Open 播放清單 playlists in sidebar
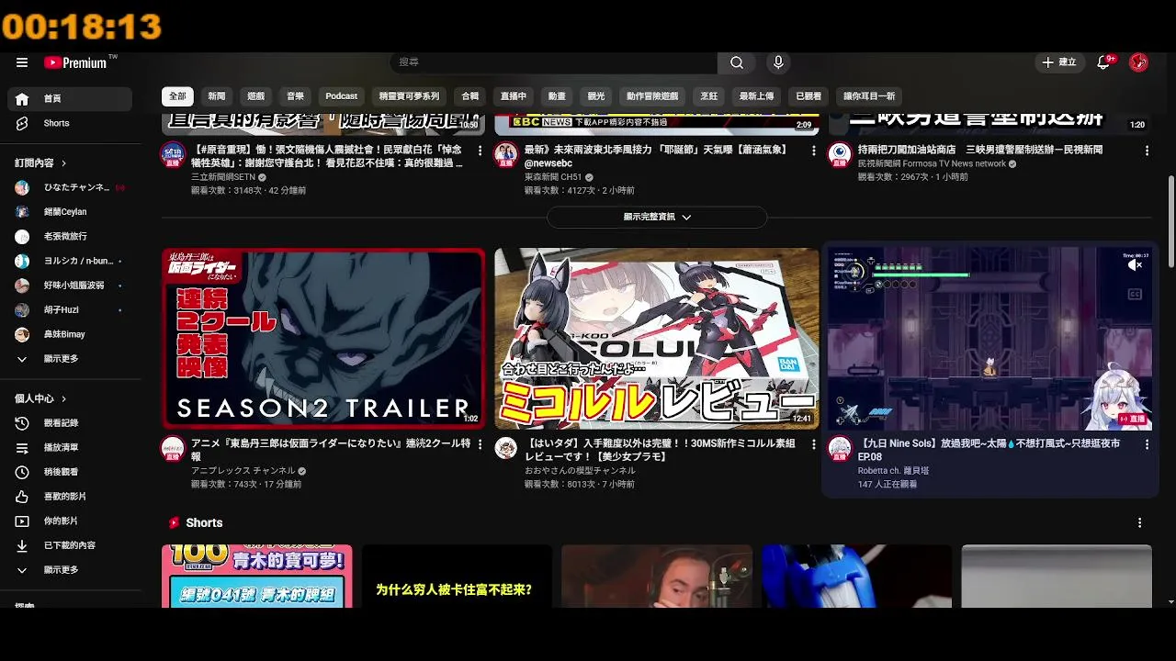 (70, 447)
